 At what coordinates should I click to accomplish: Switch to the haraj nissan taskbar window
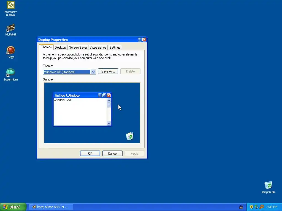pos(51,207)
